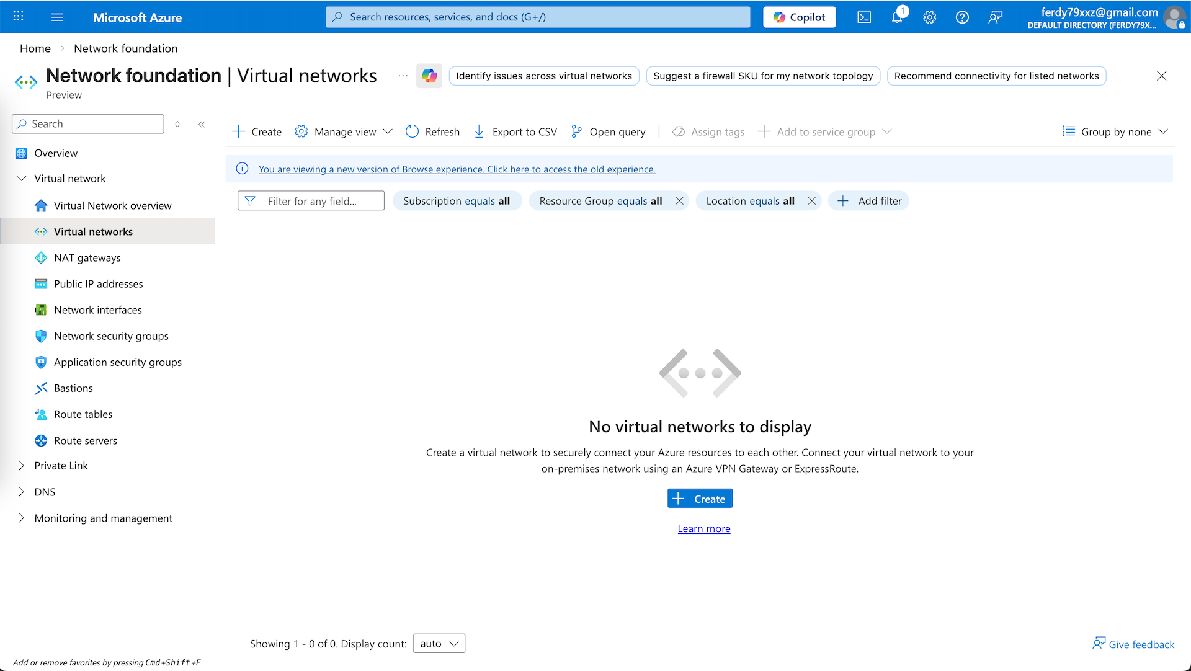Collapse the Virtual network section
The width and height of the screenshot is (1191, 671).
pyautogui.click(x=22, y=179)
